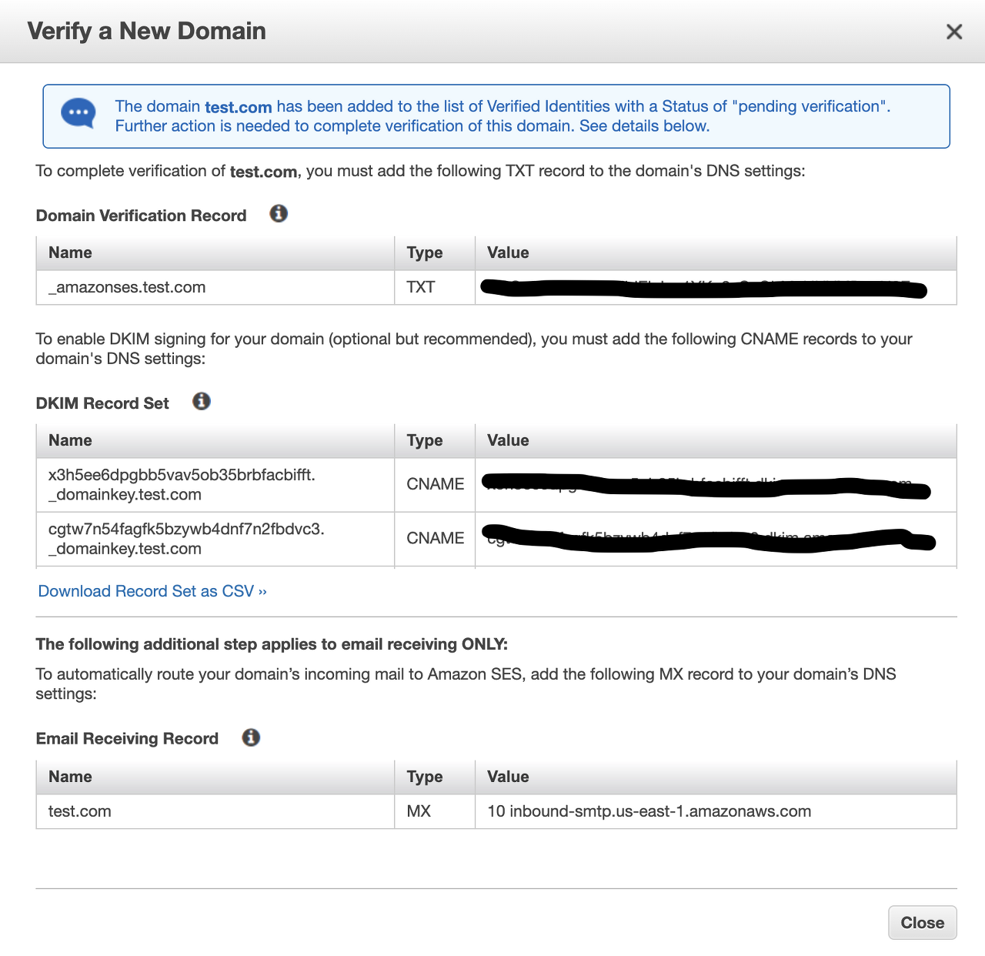This screenshot has width=985, height=956.
Task: Click the info icon beside Domain Verification Record
Action: click(279, 214)
